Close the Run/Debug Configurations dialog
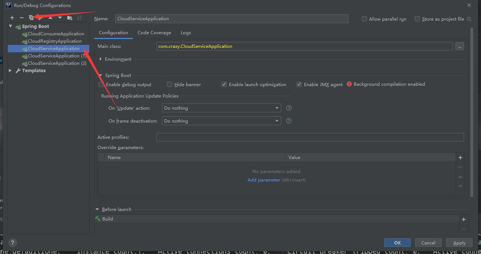Image resolution: width=481 pixels, height=254 pixels. pyautogui.click(x=469, y=5)
